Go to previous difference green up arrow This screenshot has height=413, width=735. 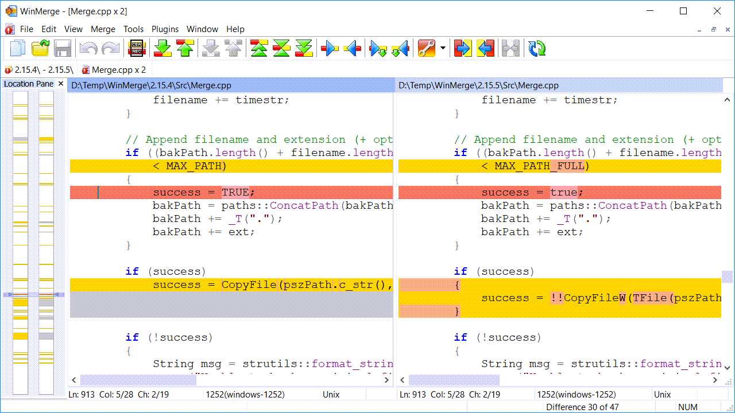click(x=185, y=48)
